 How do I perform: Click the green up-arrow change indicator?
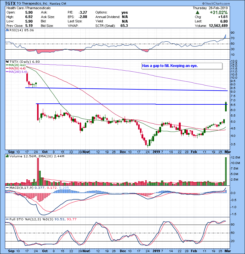coord(198,13)
